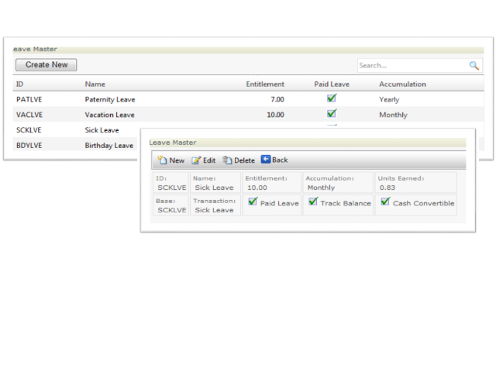The image size is (496, 372).
Task: Click the search magnifier icon
Action: [474, 66]
